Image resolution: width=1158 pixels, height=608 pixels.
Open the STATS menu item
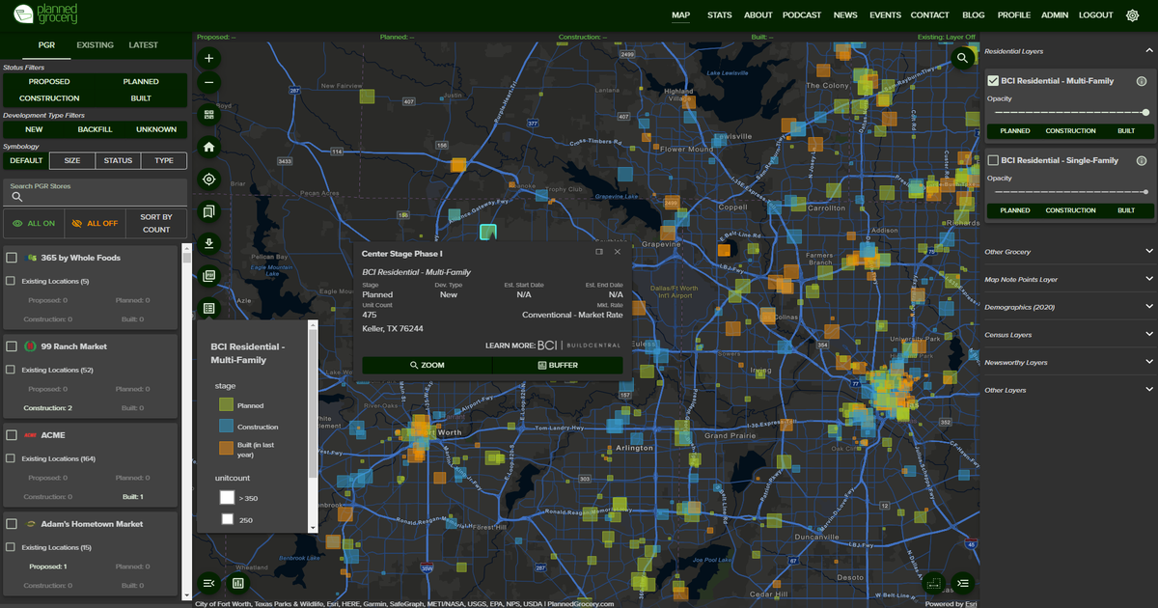click(x=719, y=14)
